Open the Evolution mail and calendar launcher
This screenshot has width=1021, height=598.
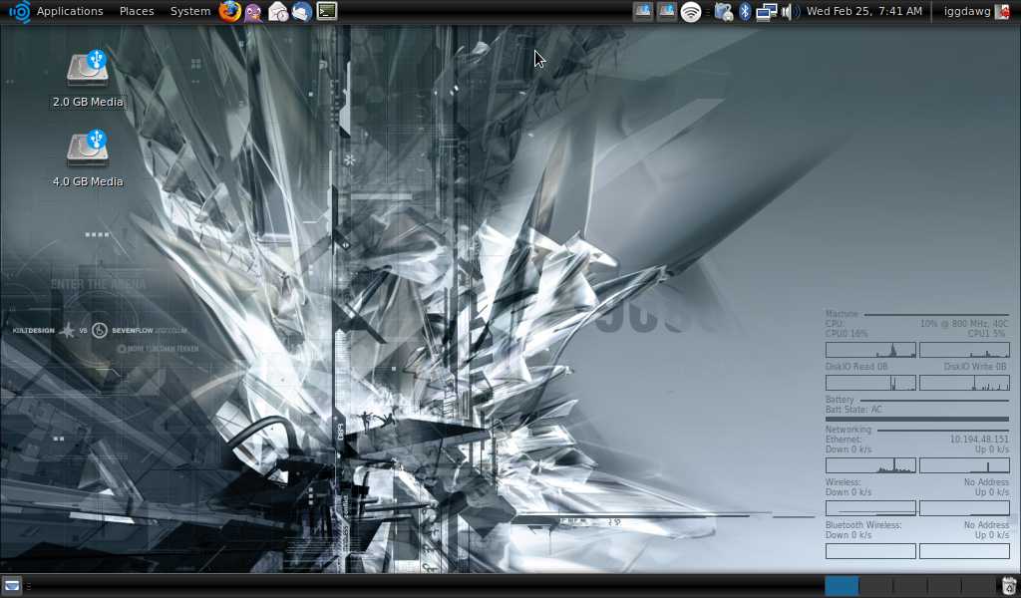pyautogui.click(x=278, y=12)
